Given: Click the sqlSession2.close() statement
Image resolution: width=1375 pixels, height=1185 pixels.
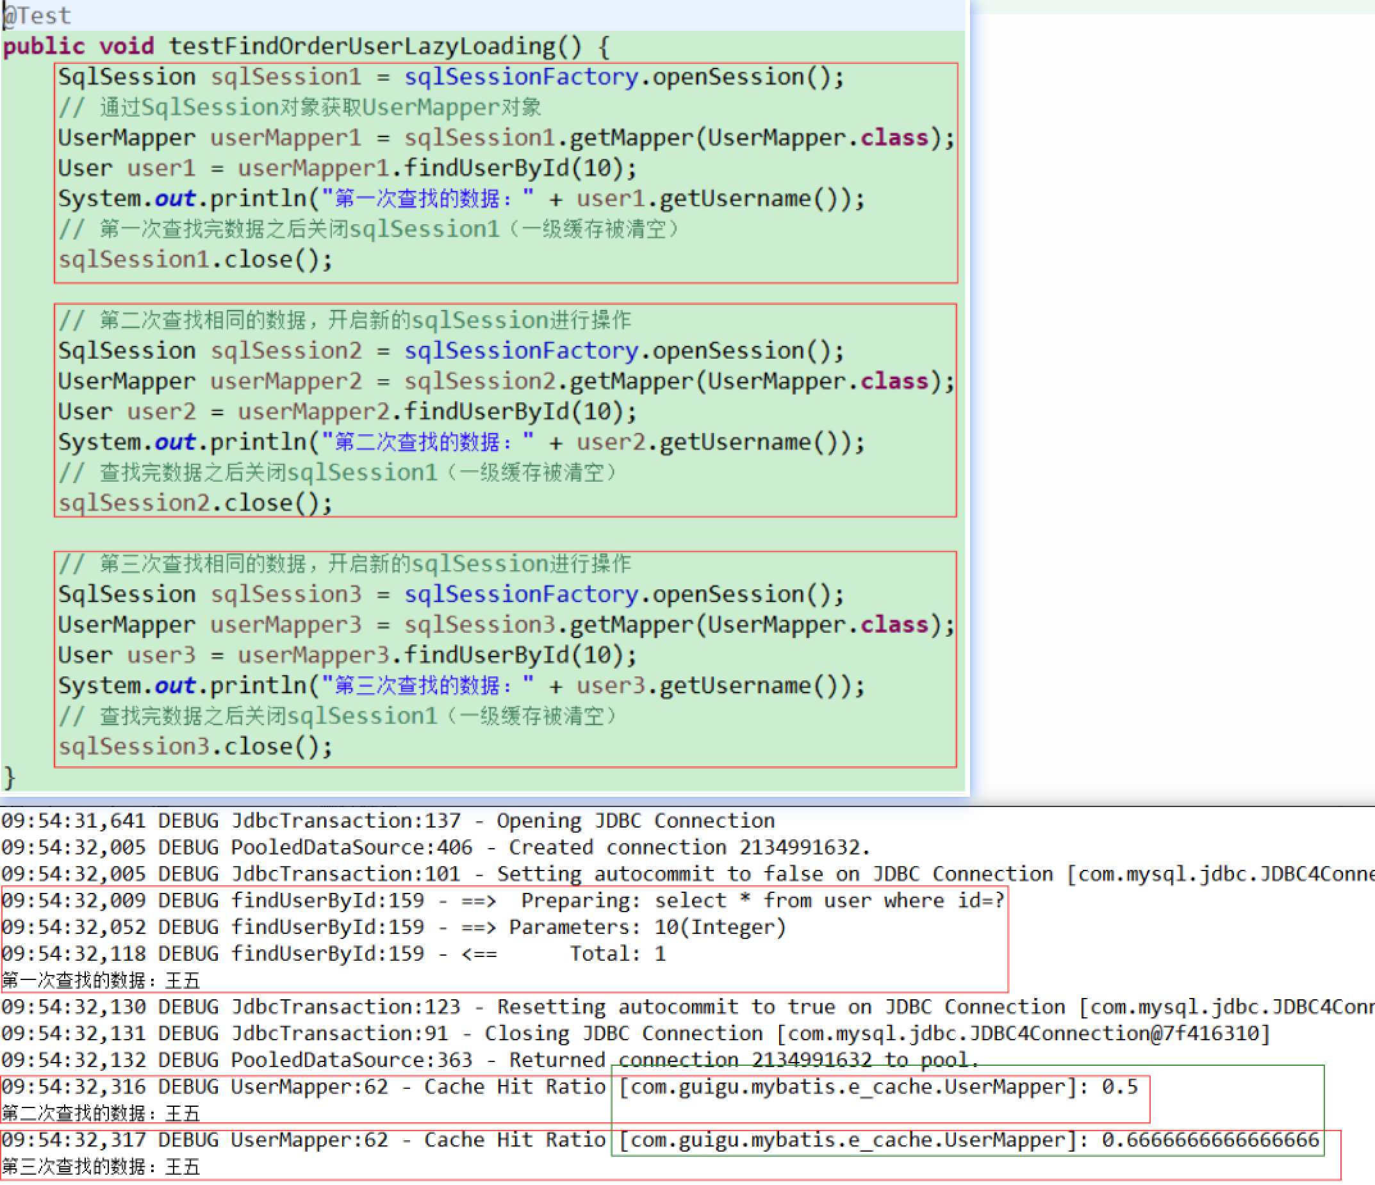Looking at the screenshot, I should click(195, 503).
